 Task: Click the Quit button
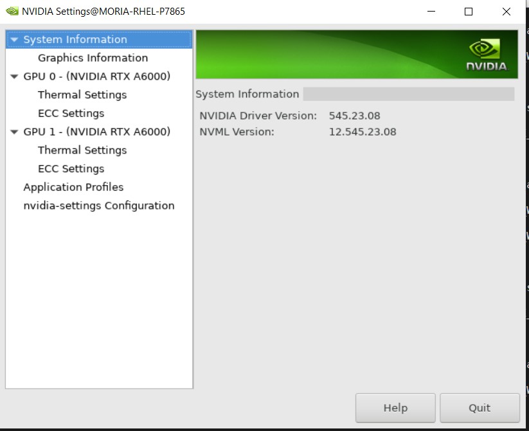[479, 407]
